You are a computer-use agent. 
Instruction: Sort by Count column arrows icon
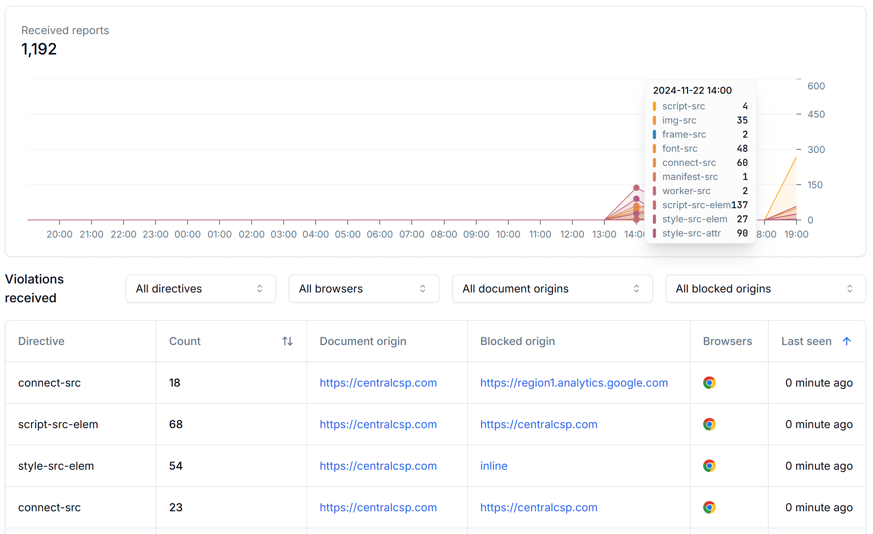[x=287, y=341]
